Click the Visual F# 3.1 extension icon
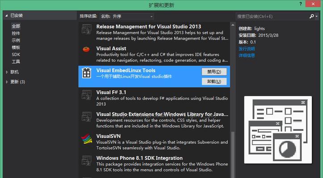This screenshot has height=178, width=323. coord(87,95)
